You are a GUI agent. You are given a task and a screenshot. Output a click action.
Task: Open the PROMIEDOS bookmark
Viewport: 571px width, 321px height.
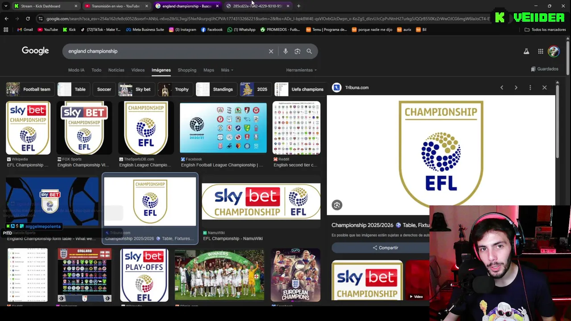pyautogui.click(x=280, y=29)
